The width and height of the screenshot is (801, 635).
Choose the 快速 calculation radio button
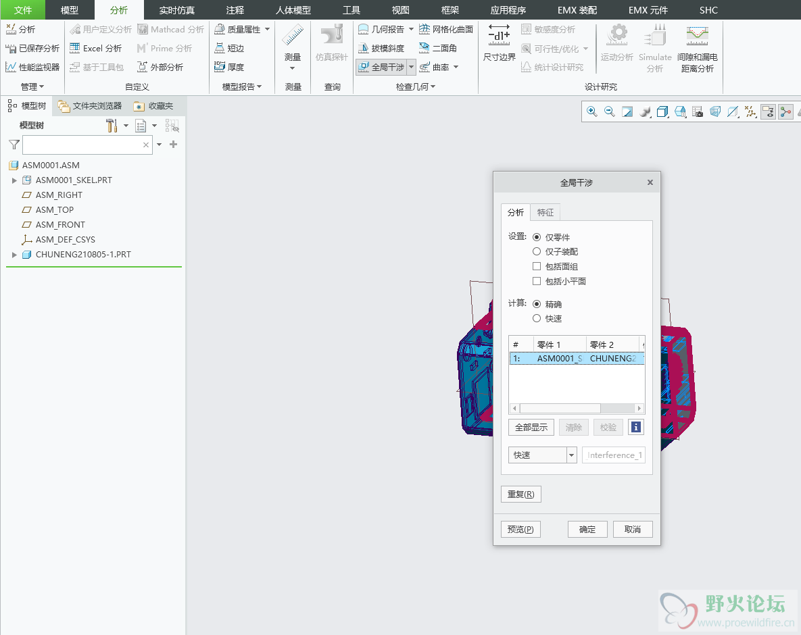537,318
